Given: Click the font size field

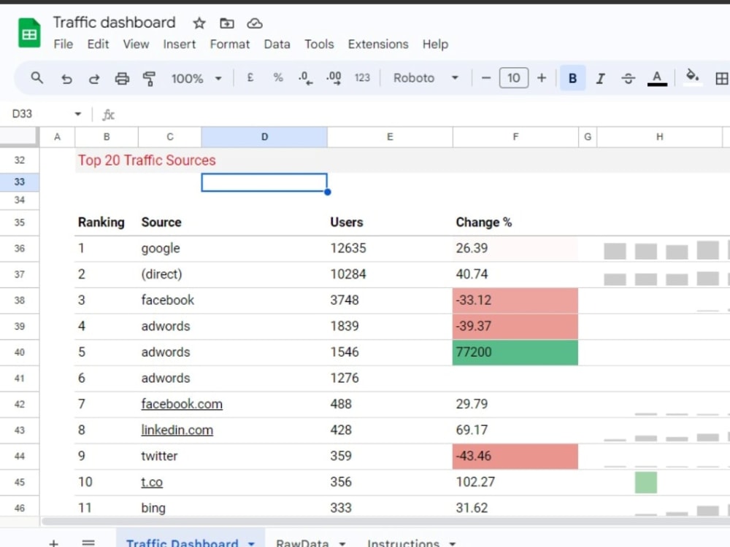Looking at the screenshot, I should [513, 78].
